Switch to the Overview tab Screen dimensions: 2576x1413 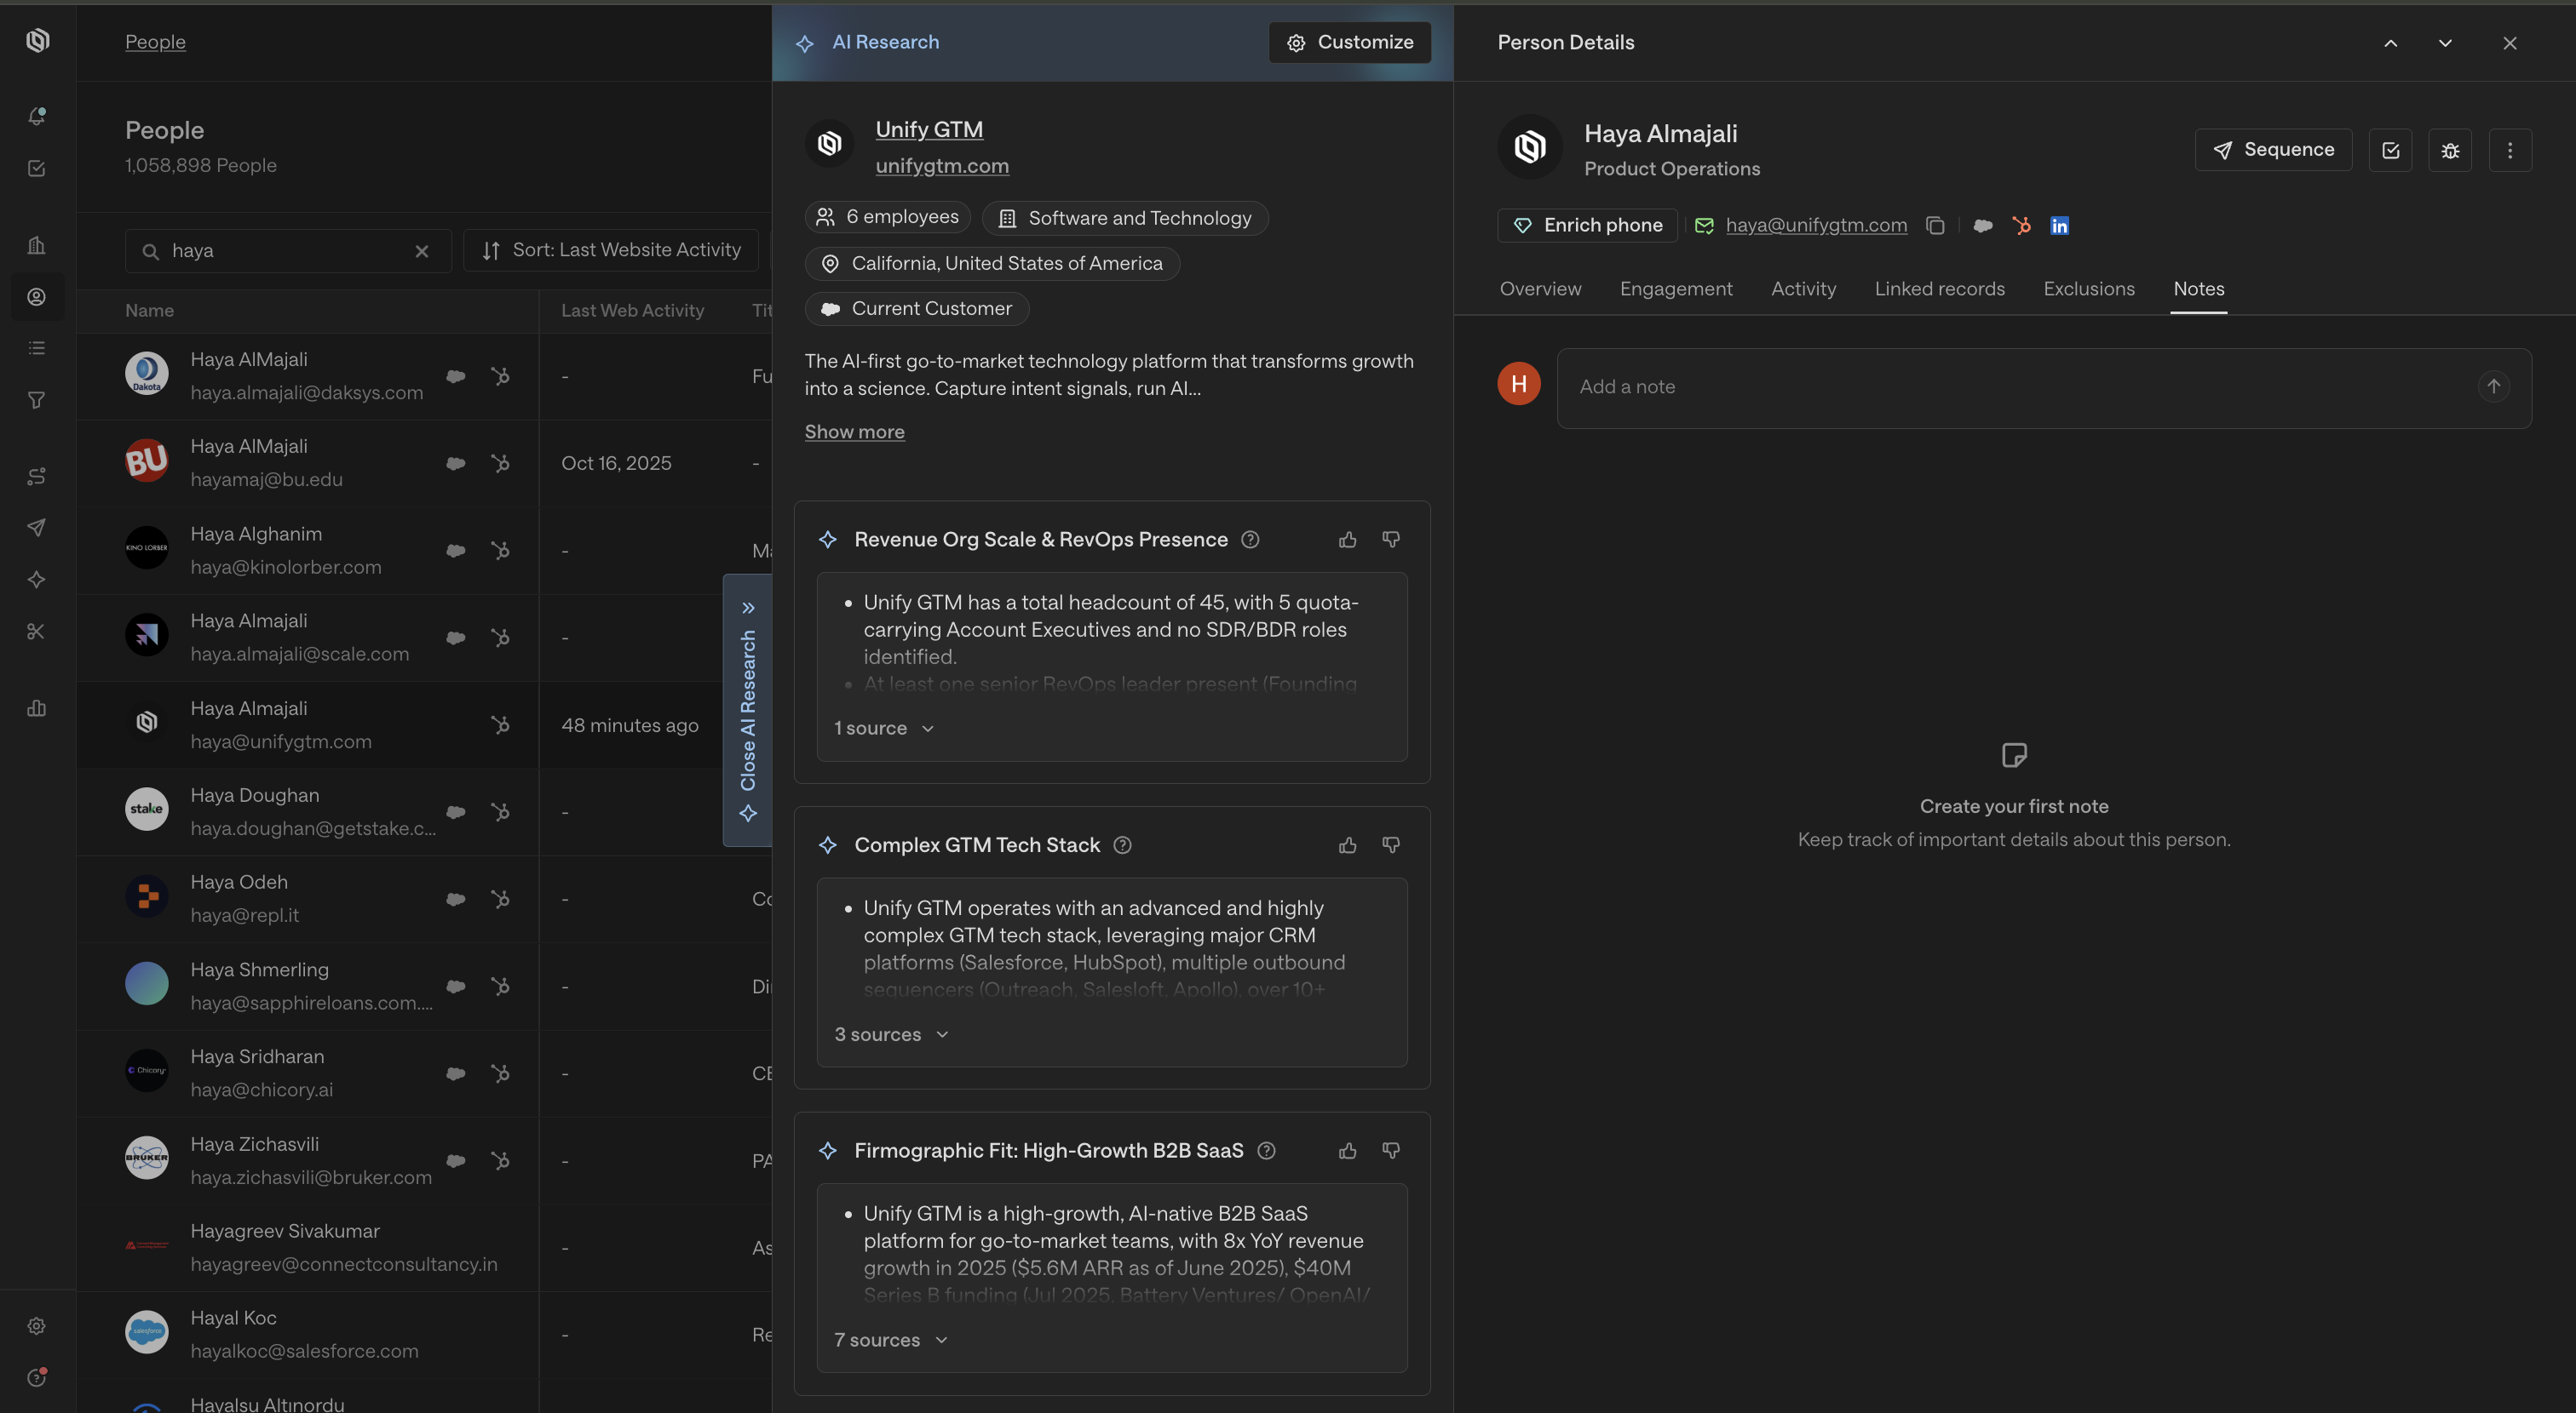point(1540,289)
